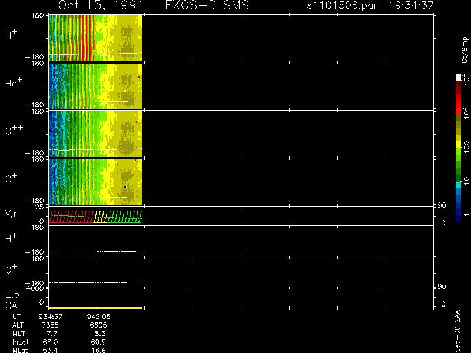Click the yellow segment of the color bar
The image size is (471, 353).
(459, 145)
